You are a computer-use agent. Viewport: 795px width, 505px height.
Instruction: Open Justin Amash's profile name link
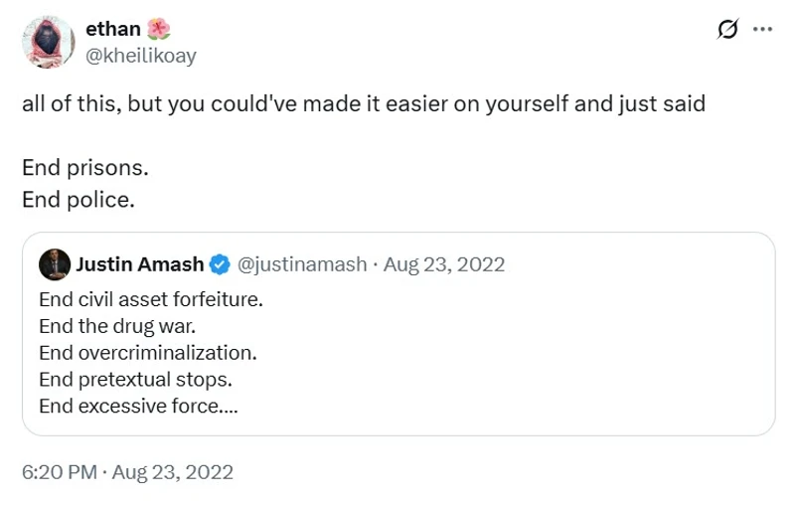[139, 264]
